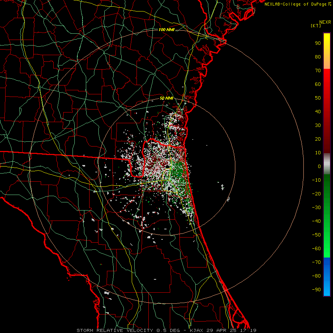The width and height of the screenshot is (333, 333).
Task: Select the positive 30 knot scale label
Action: [318, 125]
